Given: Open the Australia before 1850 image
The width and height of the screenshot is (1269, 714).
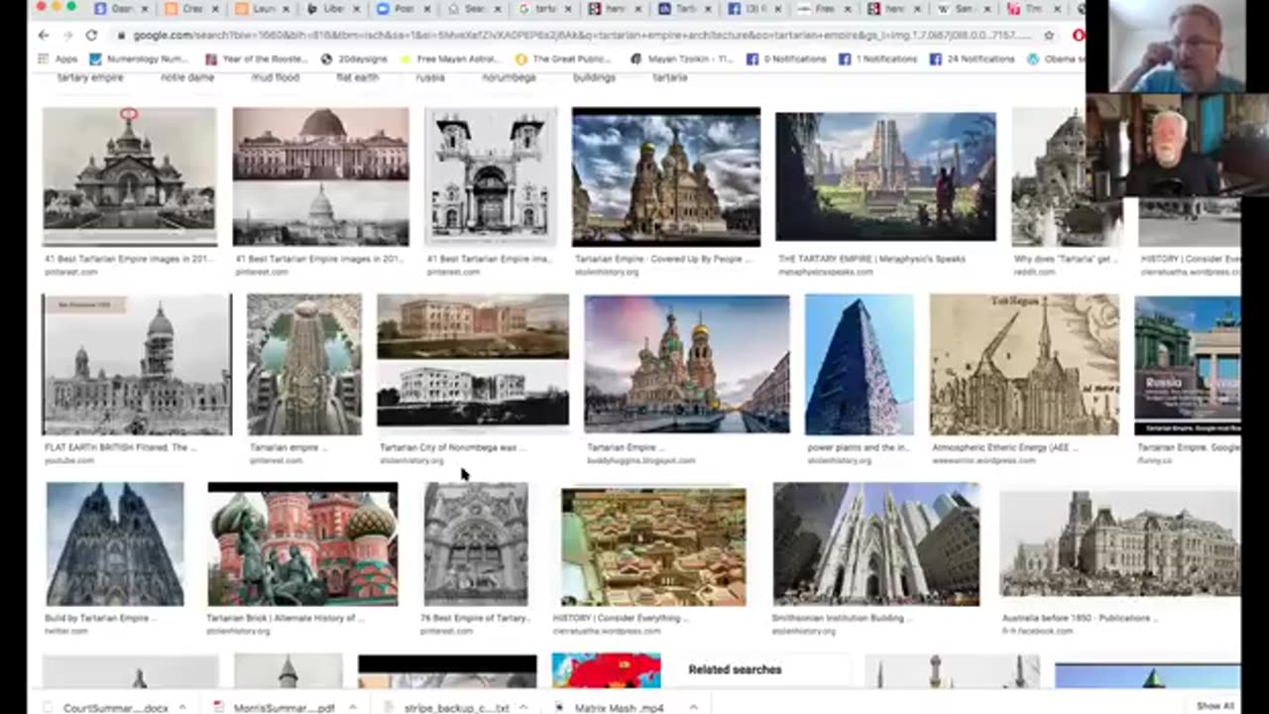Looking at the screenshot, I should [x=1120, y=544].
